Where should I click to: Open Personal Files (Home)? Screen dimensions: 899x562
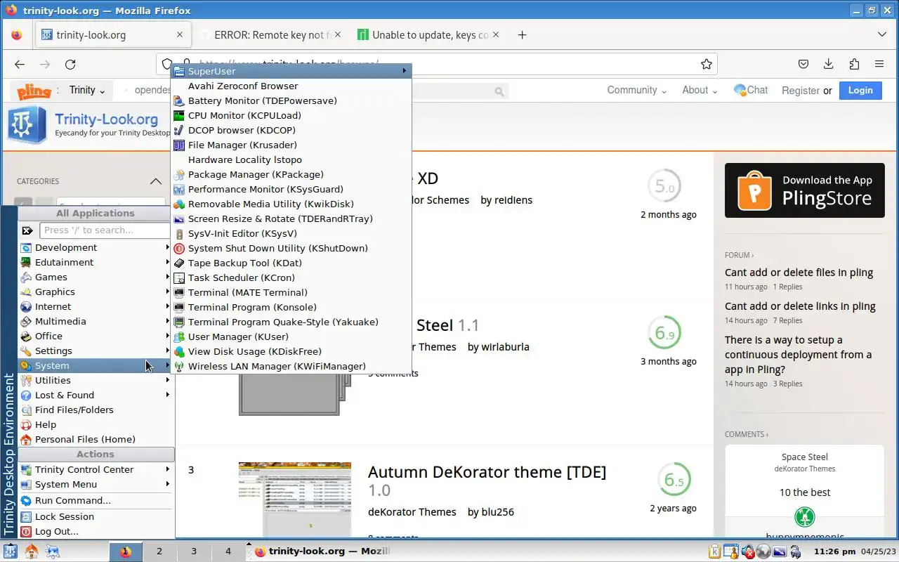(x=96, y=439)
